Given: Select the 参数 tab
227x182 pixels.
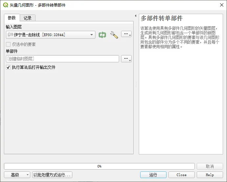Looking at the screenshot, I should (12, 18).
